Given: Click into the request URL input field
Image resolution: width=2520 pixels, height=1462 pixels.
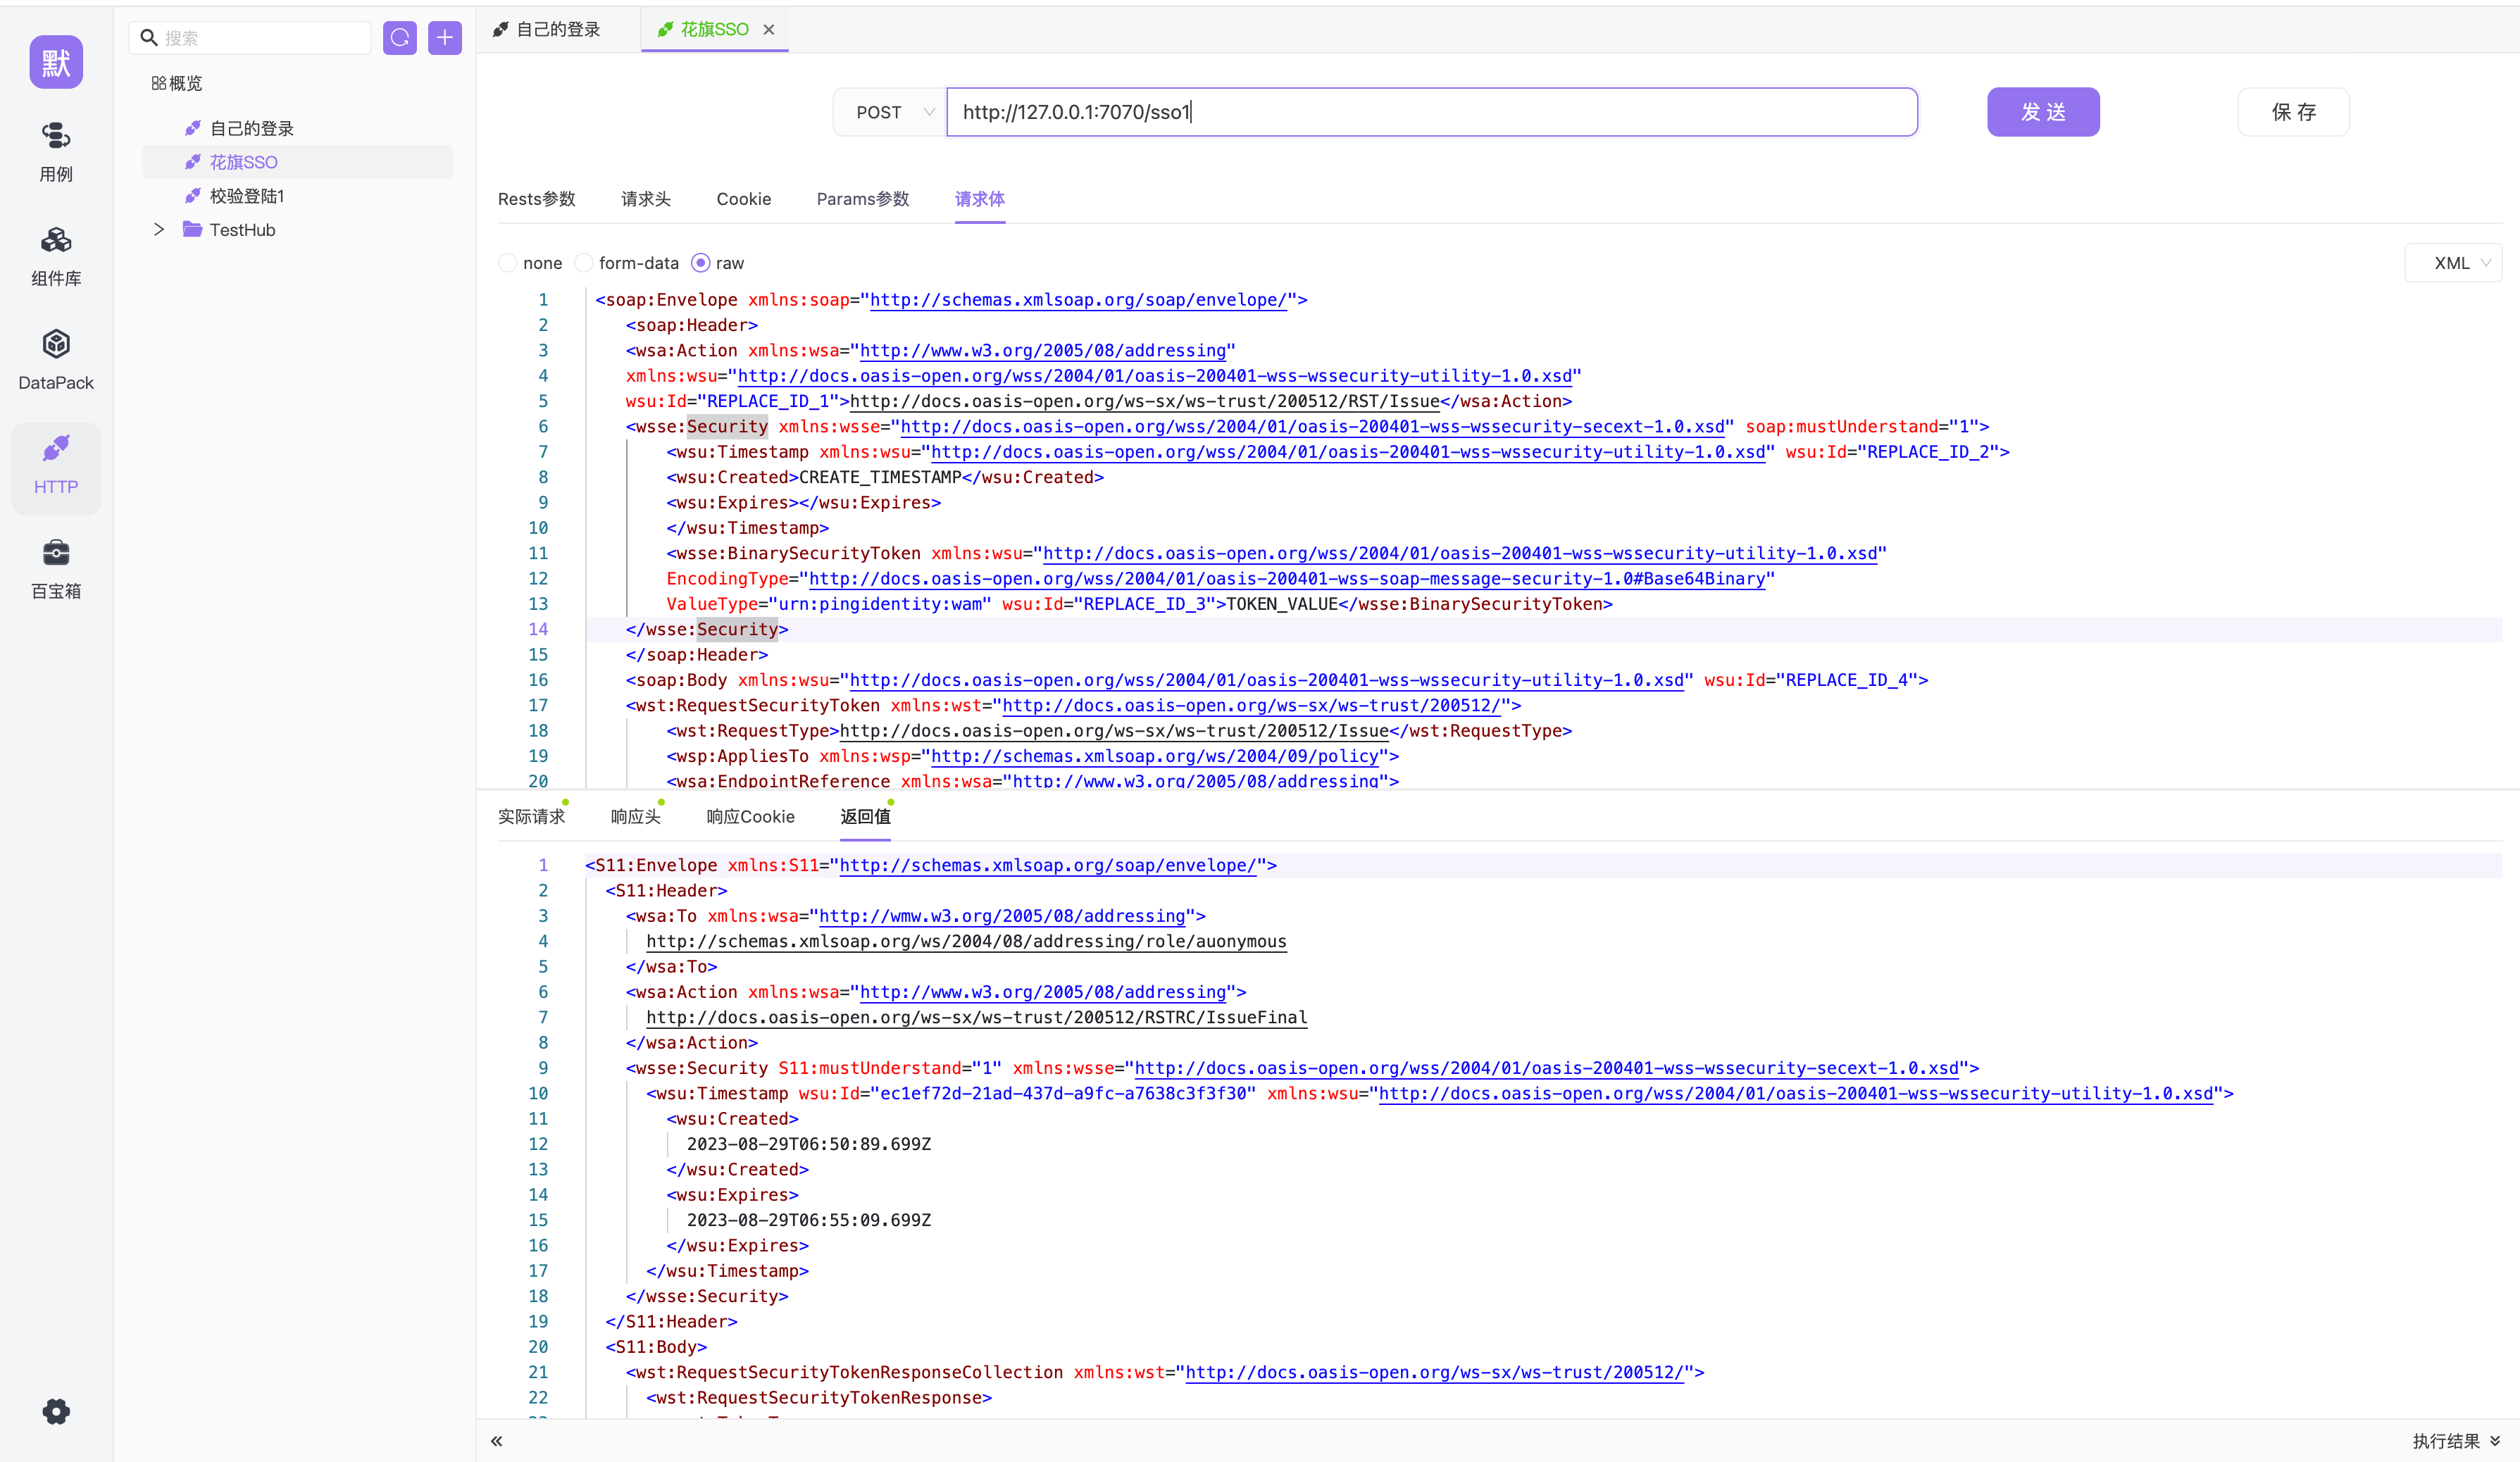Looking at the screenshot, I should [x=1430, y=112].
